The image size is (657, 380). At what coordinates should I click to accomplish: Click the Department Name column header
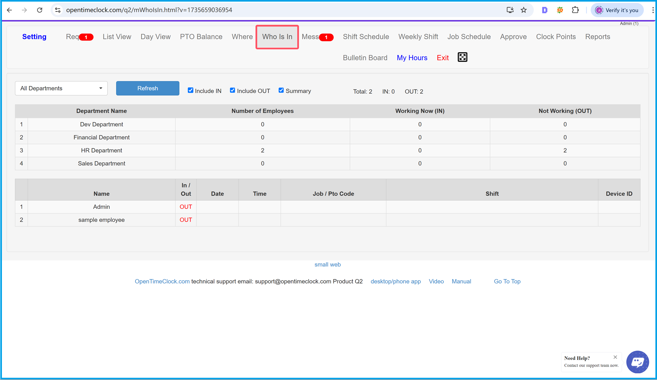click(x=101, y=111)
